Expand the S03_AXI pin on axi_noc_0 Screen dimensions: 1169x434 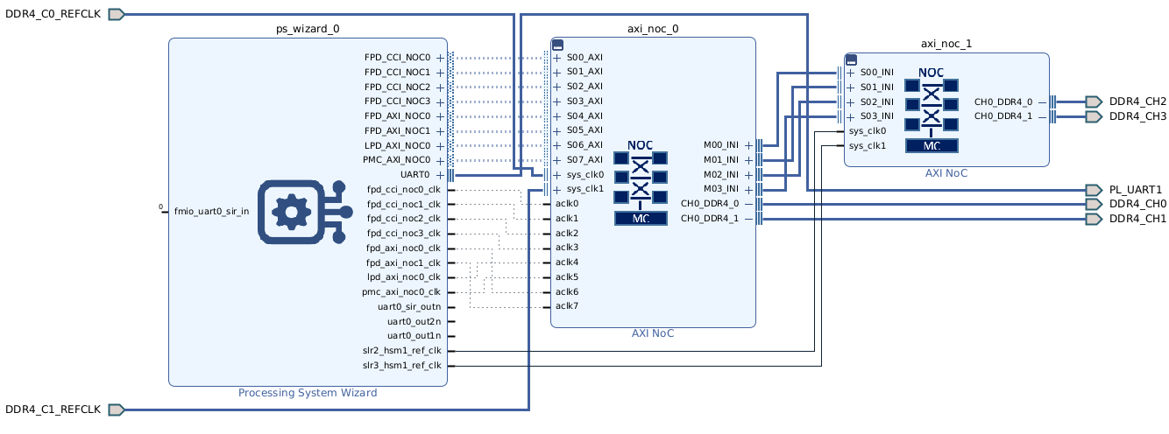558,101
